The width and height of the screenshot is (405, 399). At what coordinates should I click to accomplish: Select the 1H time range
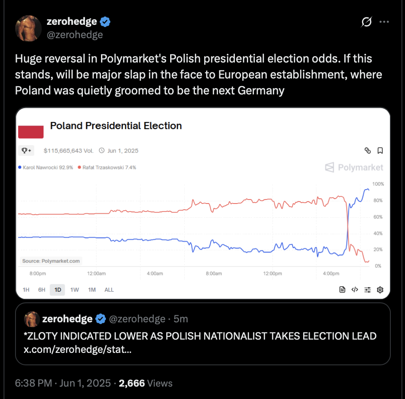click(x=26, y=289)
